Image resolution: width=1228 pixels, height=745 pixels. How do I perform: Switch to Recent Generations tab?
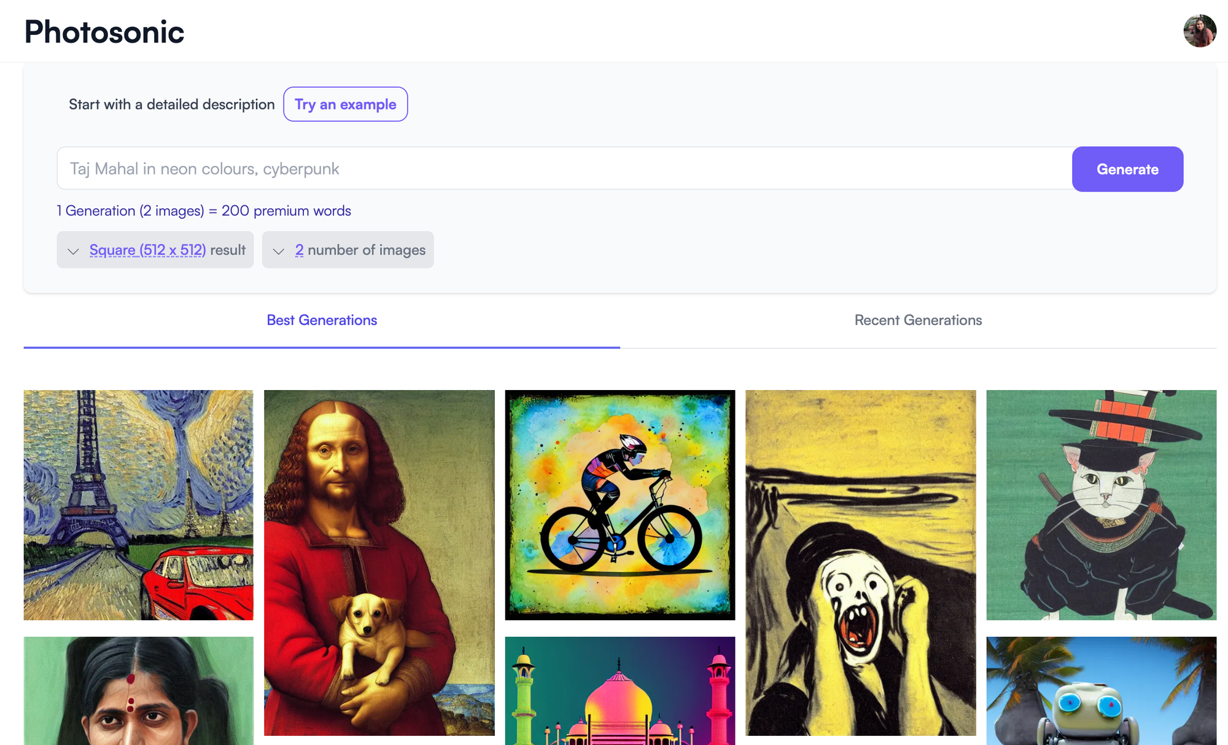pyautogui.click(x=919, y=319)
